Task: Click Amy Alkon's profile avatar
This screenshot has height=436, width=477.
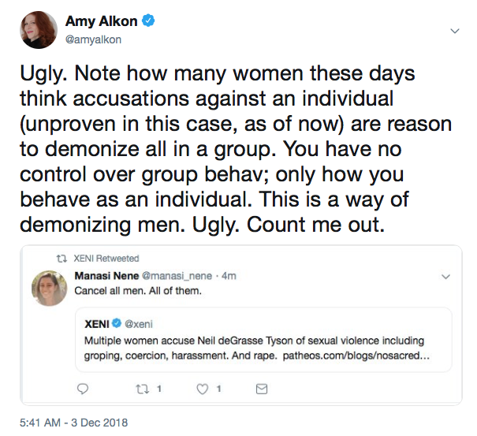Action: pos(38,30)
